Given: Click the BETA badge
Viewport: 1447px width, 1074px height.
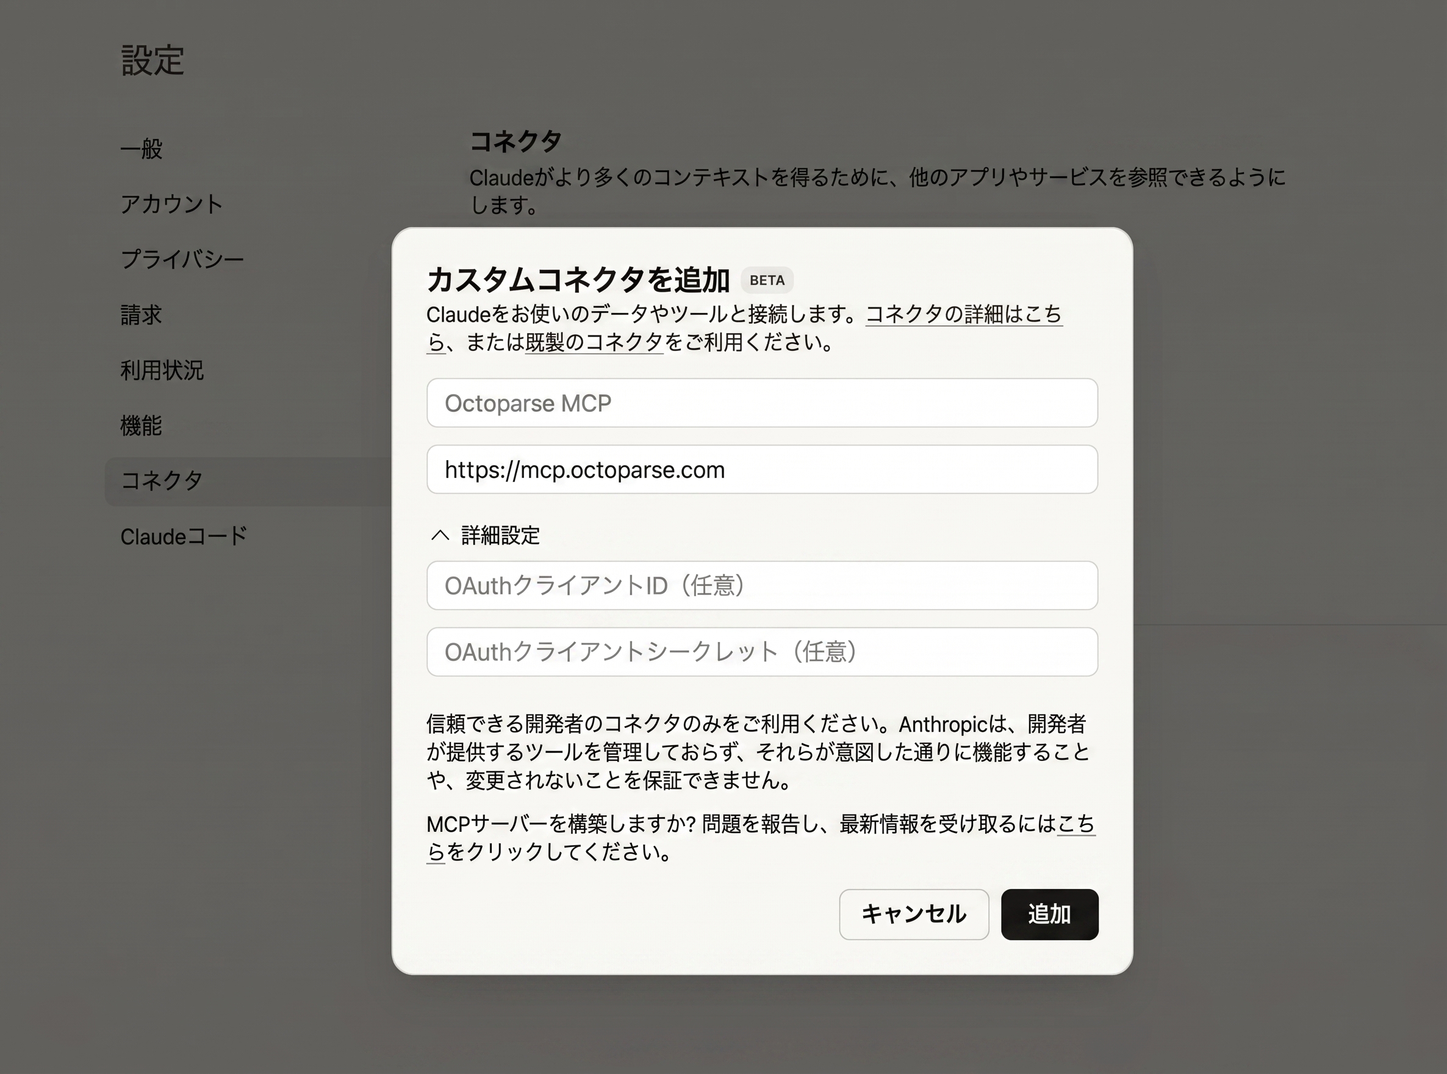Looking at the screenshot, I should click(x=767, y=280).
